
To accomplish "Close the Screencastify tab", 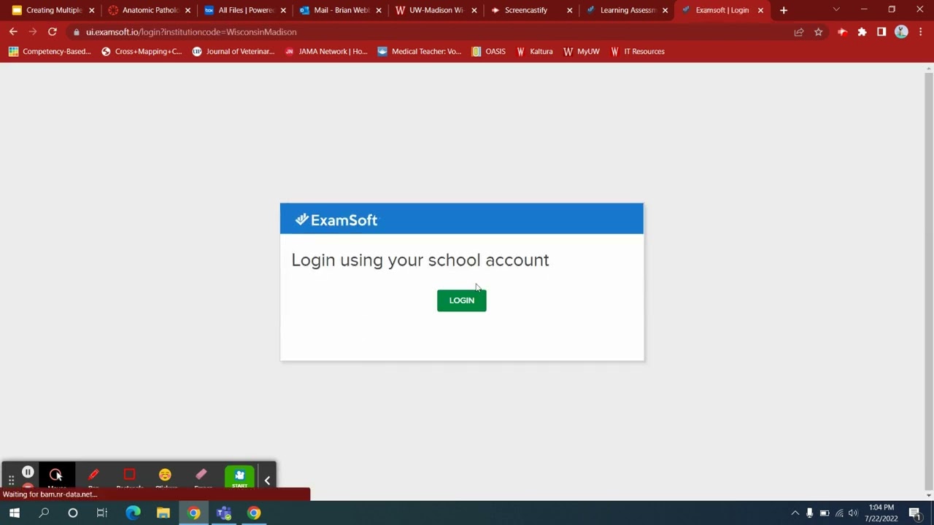I will [570, 10].
